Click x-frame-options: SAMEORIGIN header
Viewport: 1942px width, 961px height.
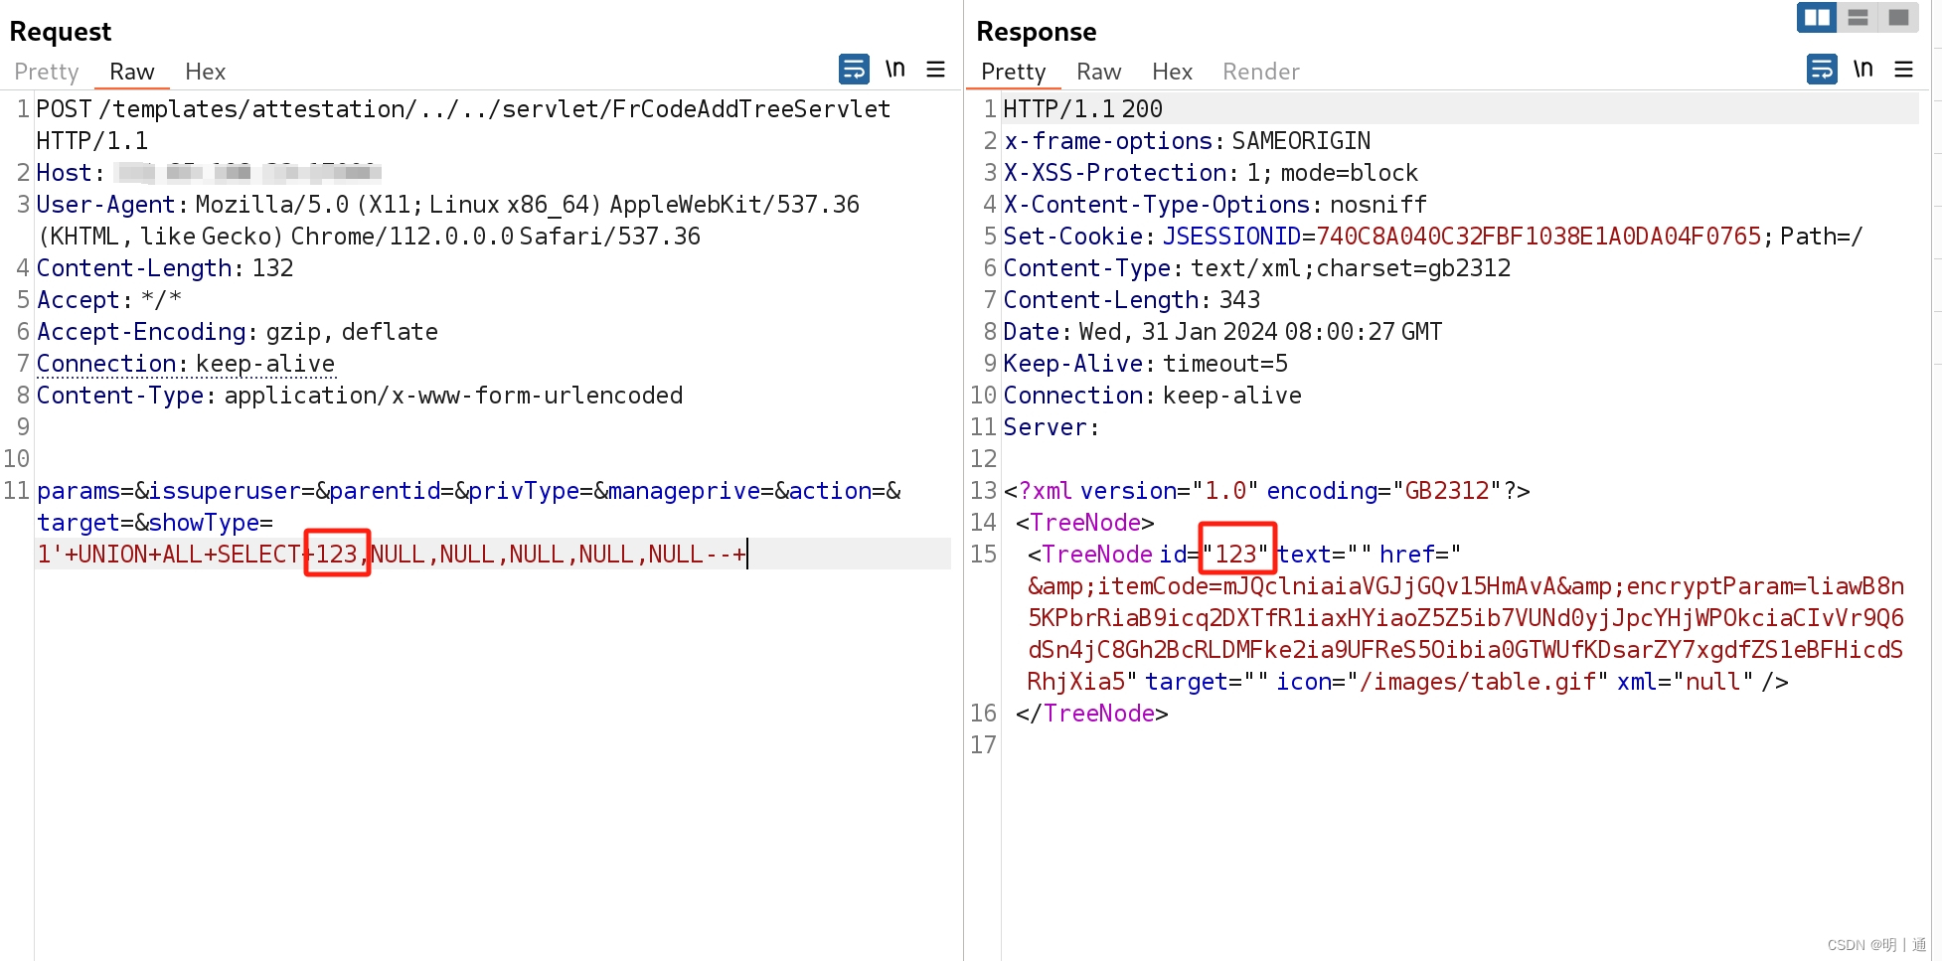[x=1188, y=141]
